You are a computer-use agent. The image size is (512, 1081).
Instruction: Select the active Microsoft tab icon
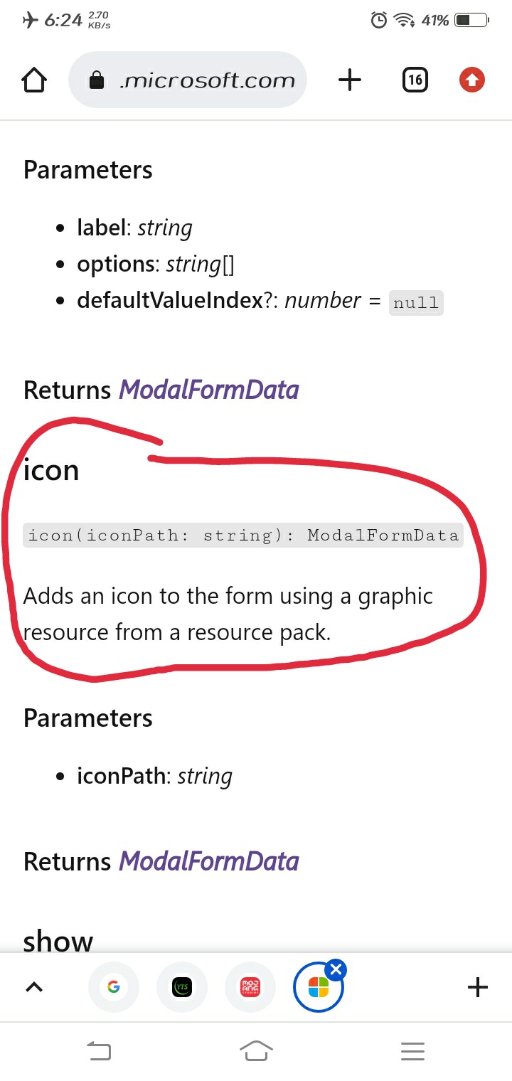[x=318, y=989]
